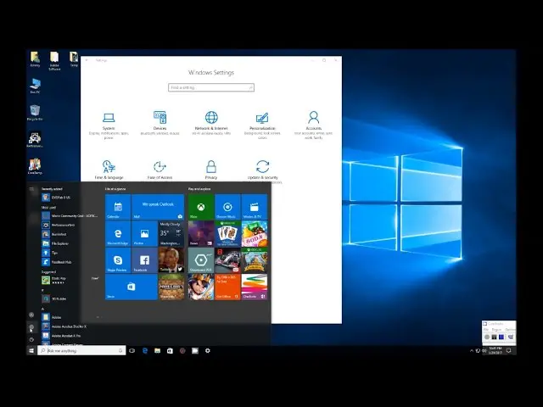Open the System settings category
The image size is (543, 407).
point(109,122)
